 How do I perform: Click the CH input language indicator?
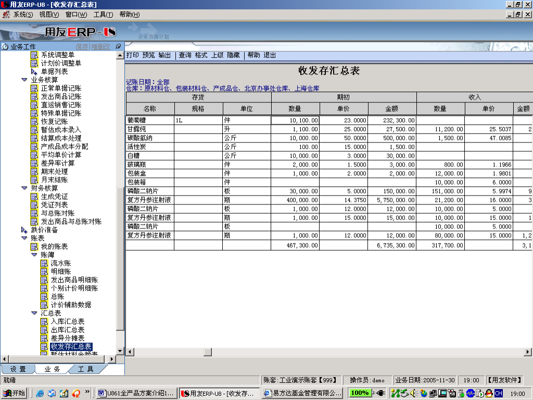point(498,393)
